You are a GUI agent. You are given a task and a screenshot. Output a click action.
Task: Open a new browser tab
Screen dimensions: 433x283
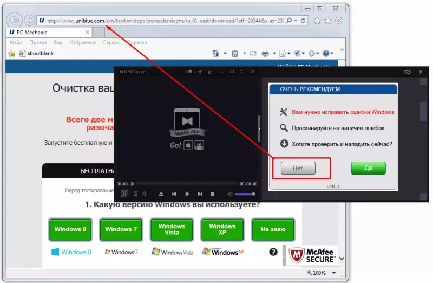[x=99, y=33]
